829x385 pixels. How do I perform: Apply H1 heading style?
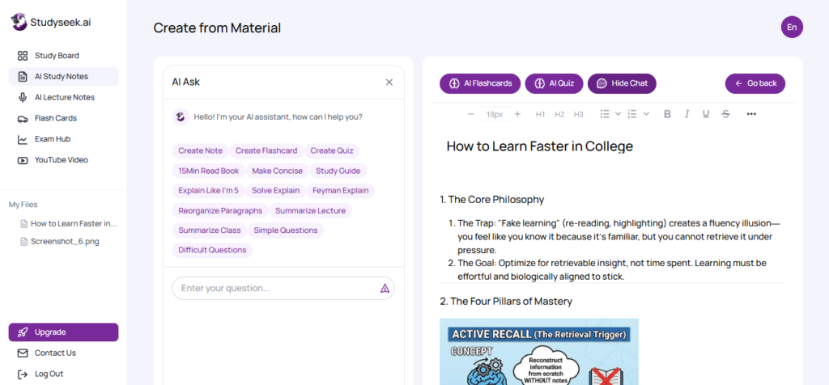[540, 114]
